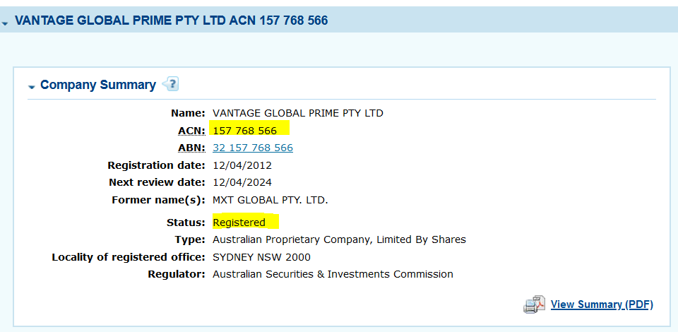Click the highlighted Registered status value
Viewport: 678px width, 332px height.
pos(239,223)
